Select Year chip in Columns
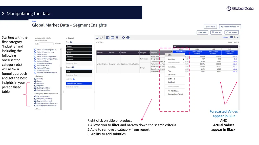 point(79,71)
